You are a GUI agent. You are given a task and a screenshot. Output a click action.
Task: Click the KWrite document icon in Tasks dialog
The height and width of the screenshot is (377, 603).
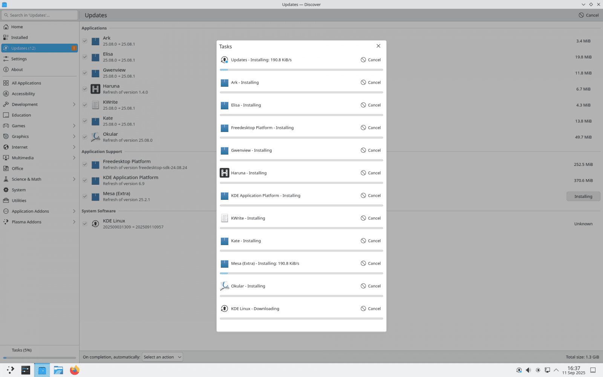coord(224,218)
